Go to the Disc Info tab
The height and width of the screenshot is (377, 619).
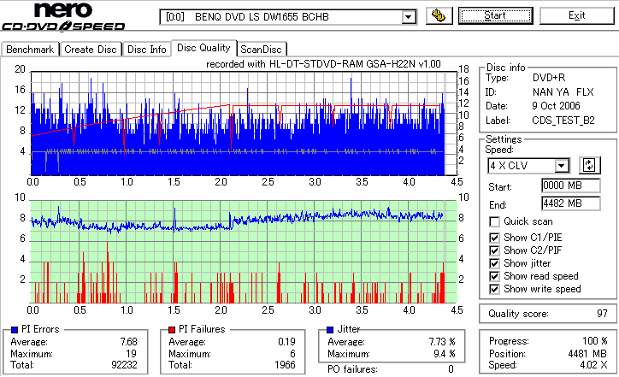(x=147, y=50)
